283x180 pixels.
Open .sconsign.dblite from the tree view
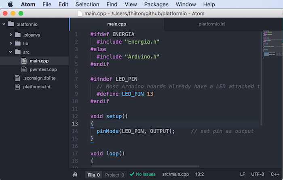coord(39,78)
